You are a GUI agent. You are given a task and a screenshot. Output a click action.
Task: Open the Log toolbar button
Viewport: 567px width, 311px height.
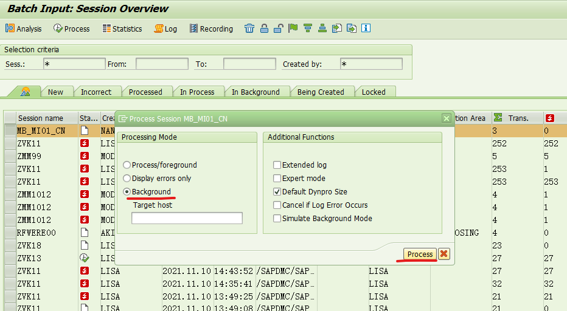pyautogui.click(x=165, y=29)
